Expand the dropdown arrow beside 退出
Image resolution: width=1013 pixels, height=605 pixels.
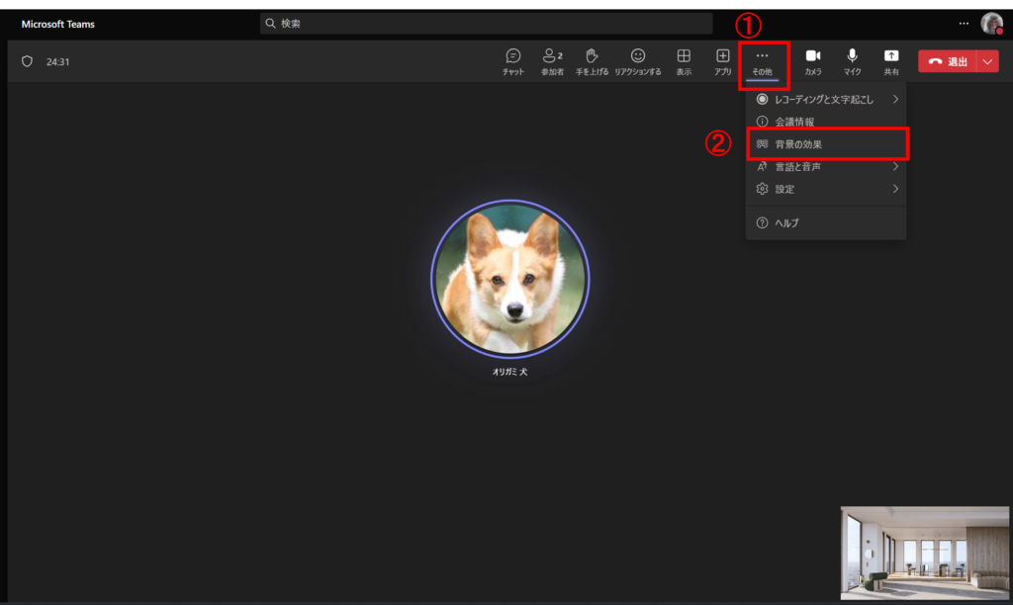988,61
